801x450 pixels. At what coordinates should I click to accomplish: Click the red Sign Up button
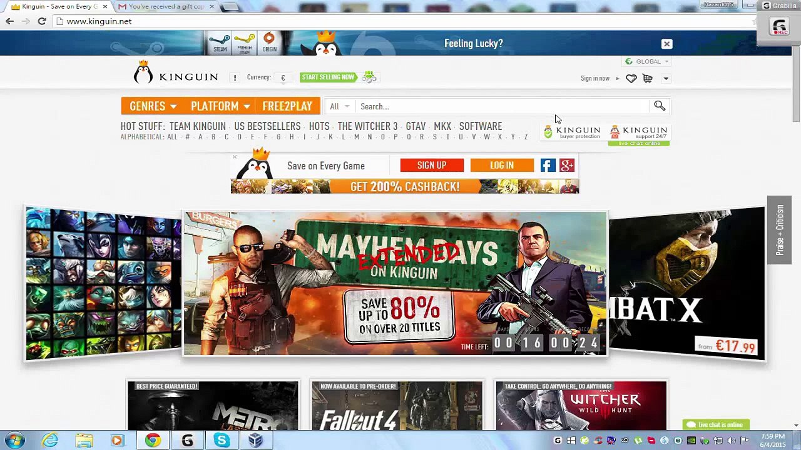tap(432, 165)
